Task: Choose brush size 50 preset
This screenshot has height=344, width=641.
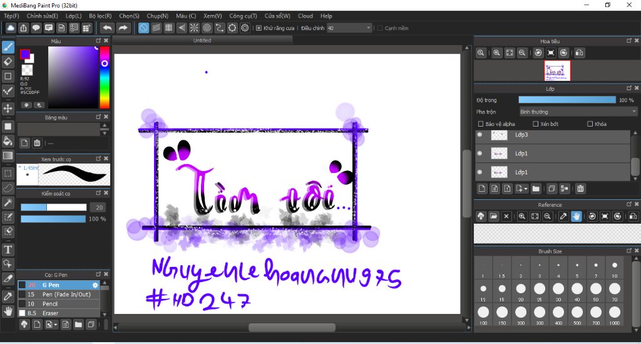Action: point(596,291)
